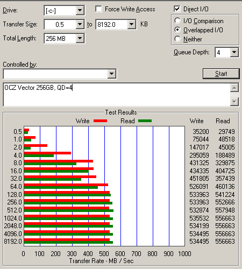This screenshot has height=269, width=242.
Task: Click inside the description text box
Action: tap(117, 95)
